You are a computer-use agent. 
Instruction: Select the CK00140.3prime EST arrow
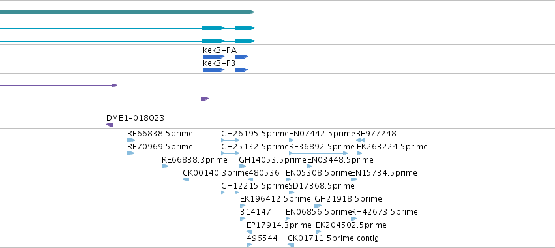point(186,179)
